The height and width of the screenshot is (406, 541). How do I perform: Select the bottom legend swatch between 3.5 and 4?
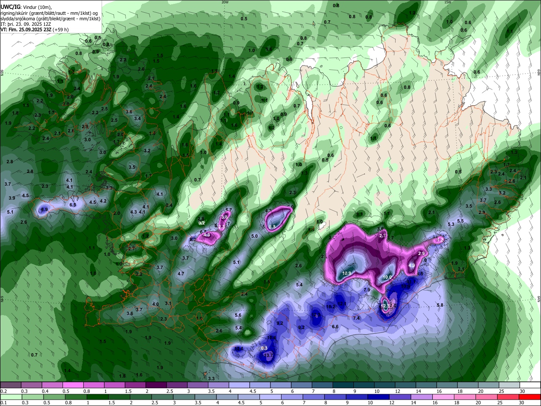[x=205, y=397]
